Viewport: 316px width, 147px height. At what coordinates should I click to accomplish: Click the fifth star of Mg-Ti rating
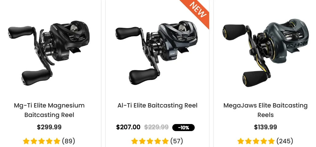click(x=57, y=141)
